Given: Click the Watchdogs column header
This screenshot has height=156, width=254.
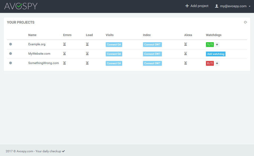Looking at the screenshot, I should click(x=214, y=35).
